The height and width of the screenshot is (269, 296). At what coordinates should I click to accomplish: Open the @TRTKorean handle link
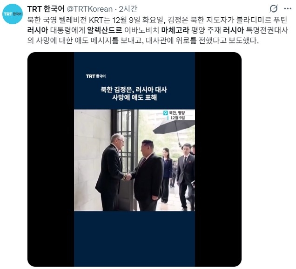(90, 9)
